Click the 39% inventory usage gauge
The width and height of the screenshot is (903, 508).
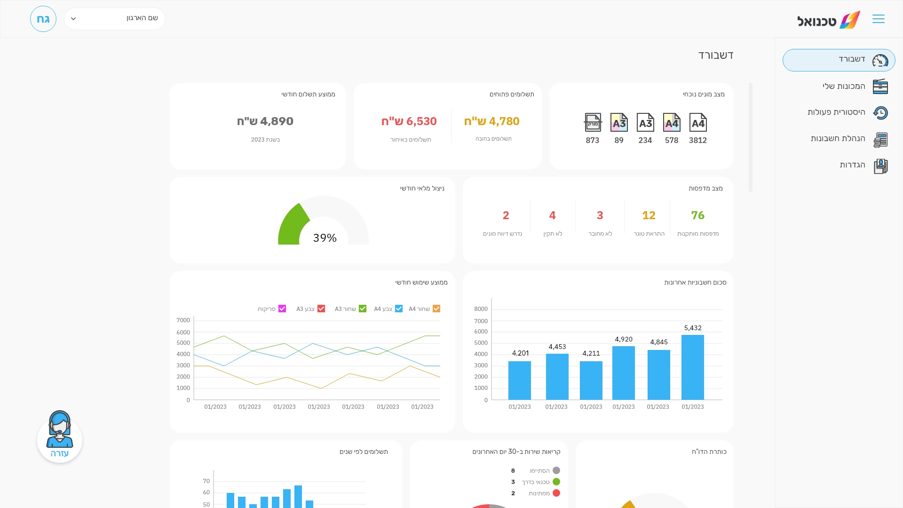pyautogui.click(x=324, y=220)
